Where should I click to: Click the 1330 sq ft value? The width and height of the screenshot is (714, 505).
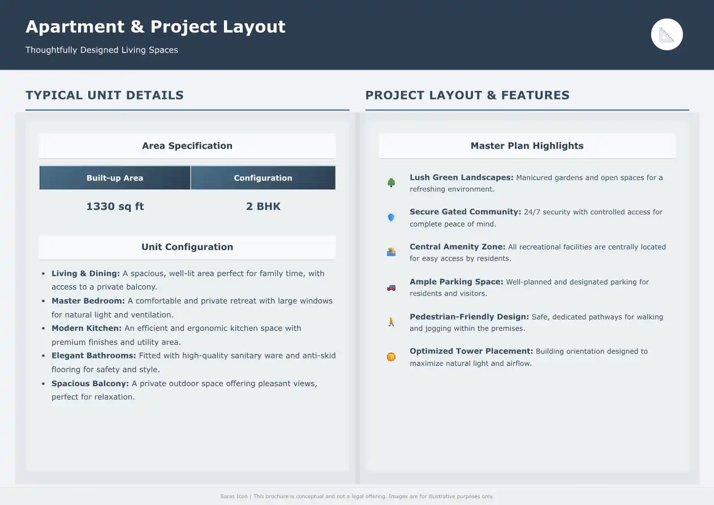[115, 206]
